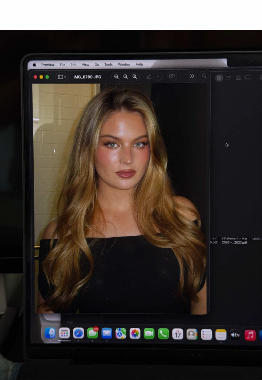The image size is (262, 380).
Task: Open Notes from the Dock
Action: pos(221,335)
